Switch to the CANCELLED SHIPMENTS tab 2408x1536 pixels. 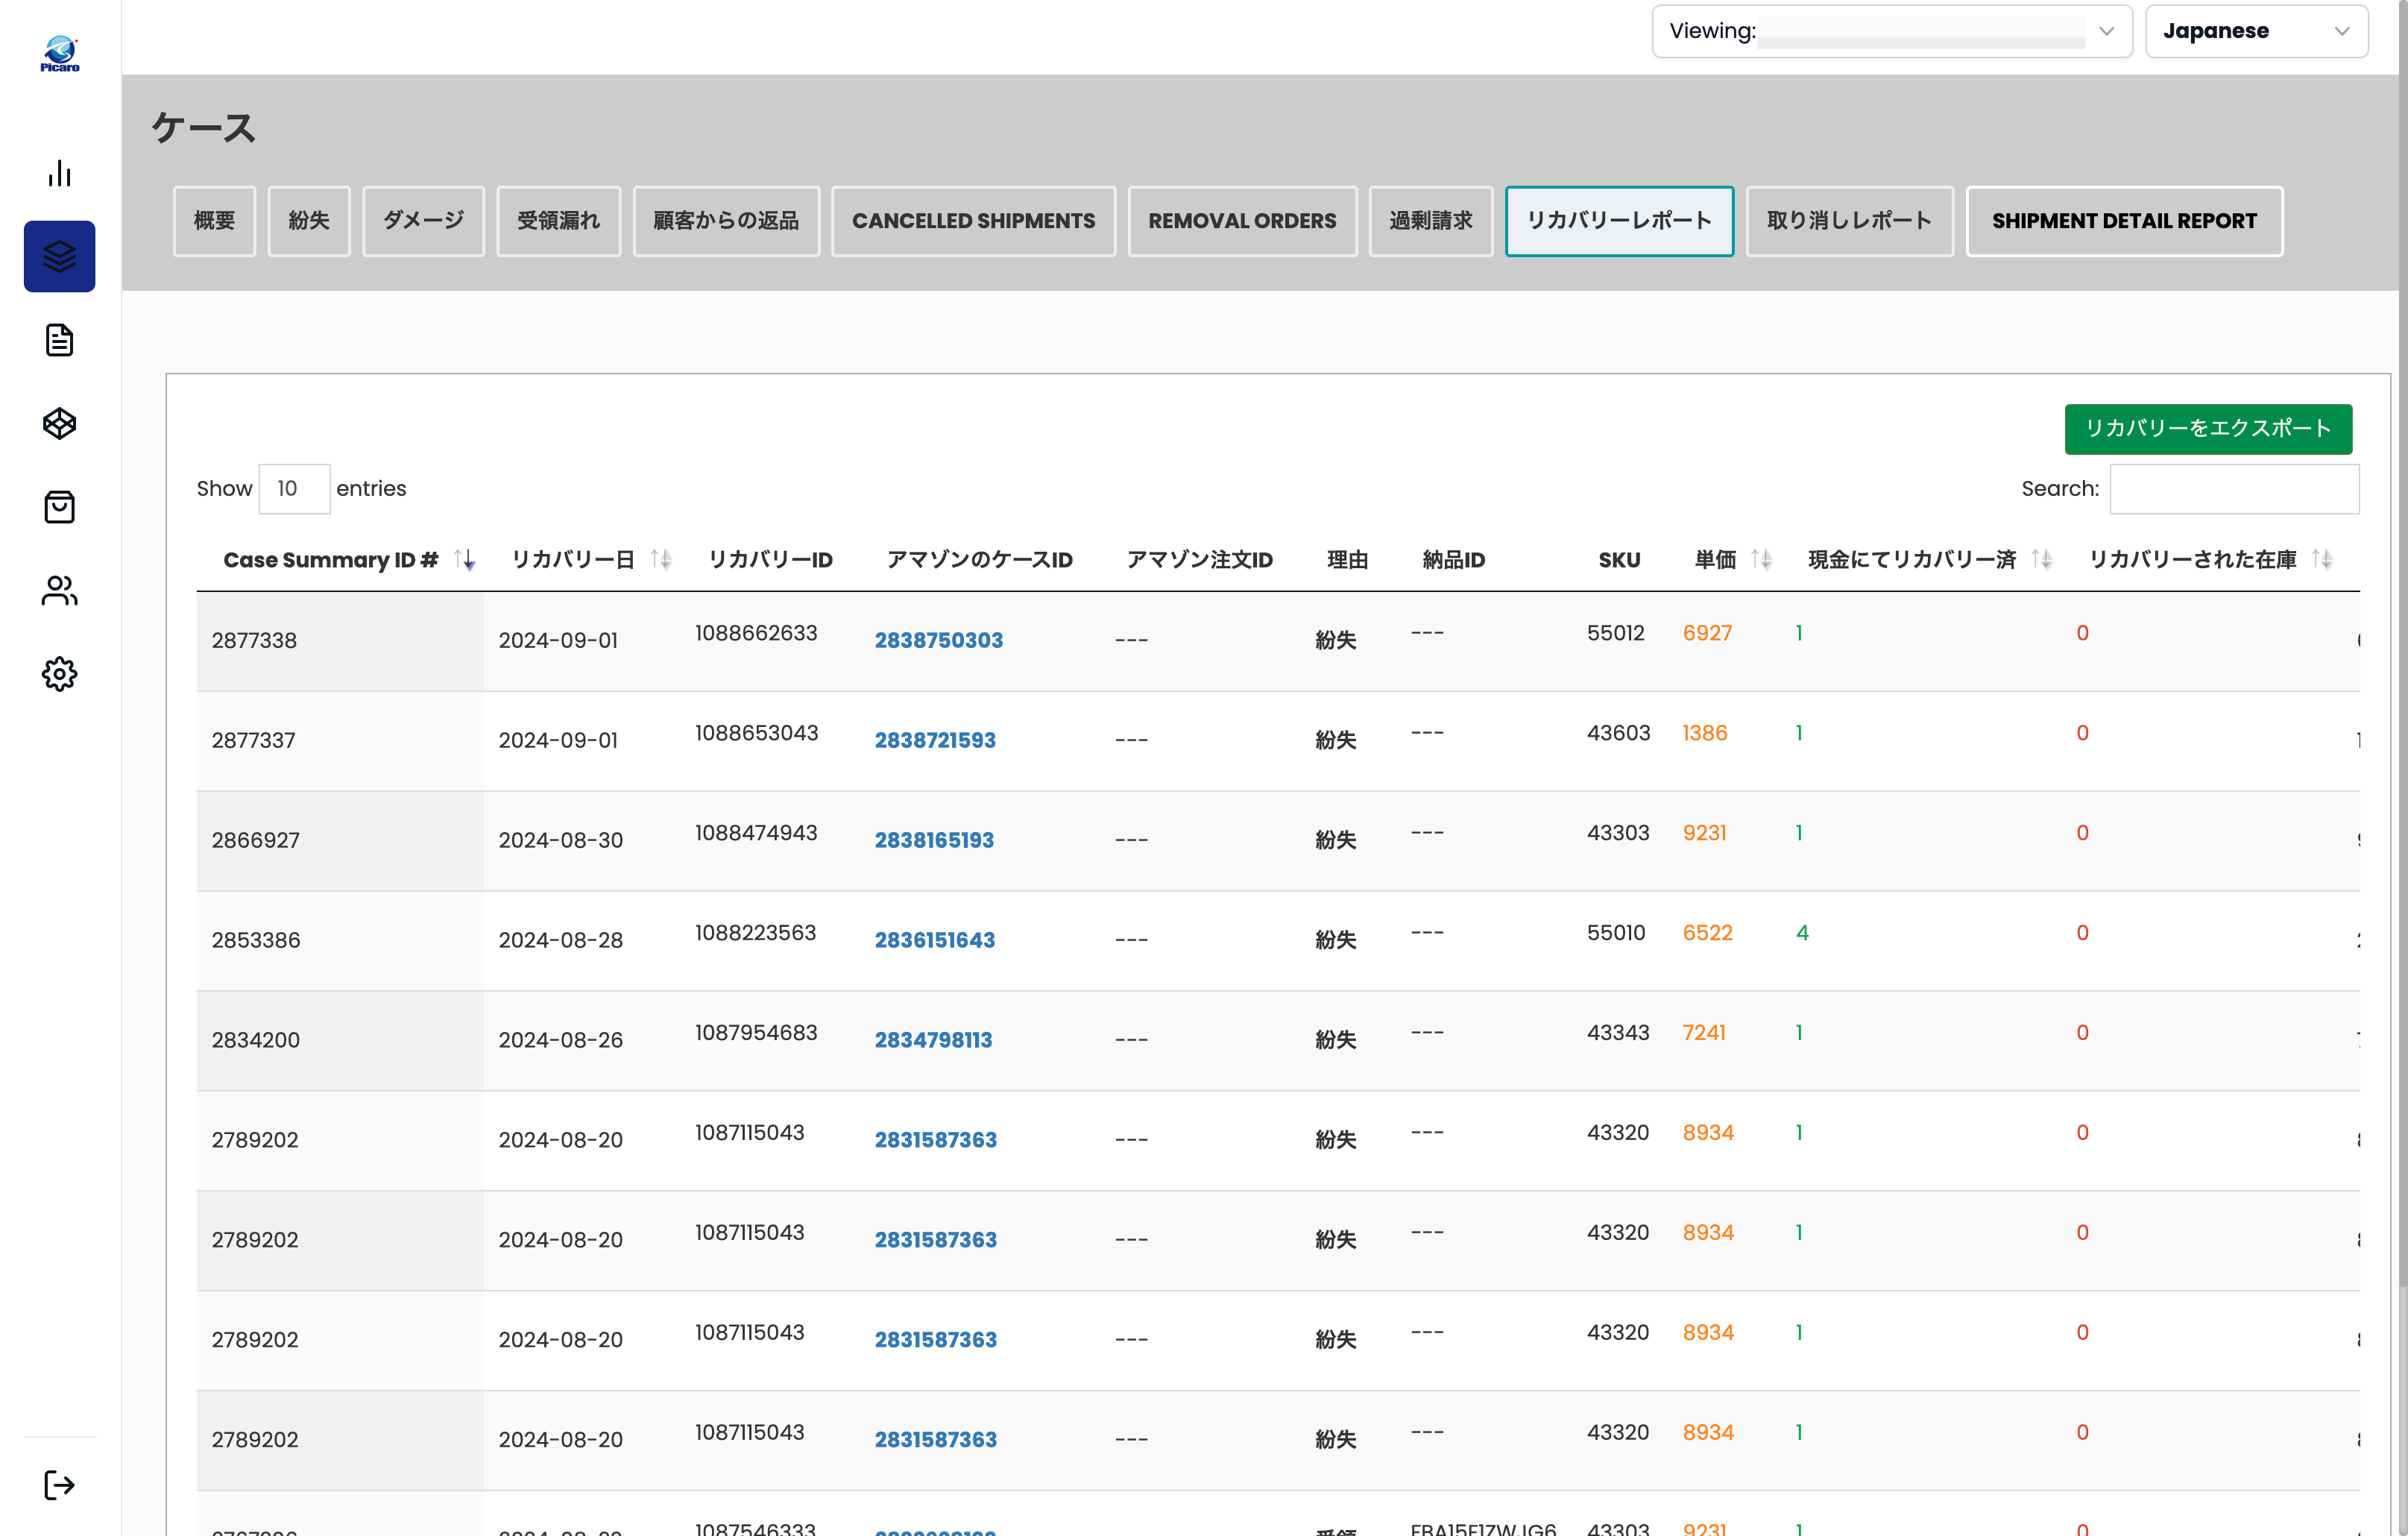pos(974,221)
